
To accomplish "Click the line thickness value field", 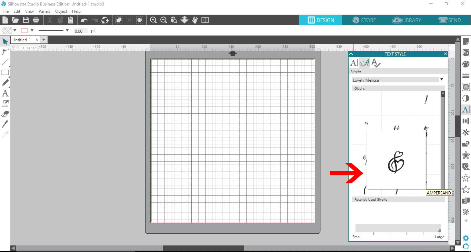I will coord(80,31).
